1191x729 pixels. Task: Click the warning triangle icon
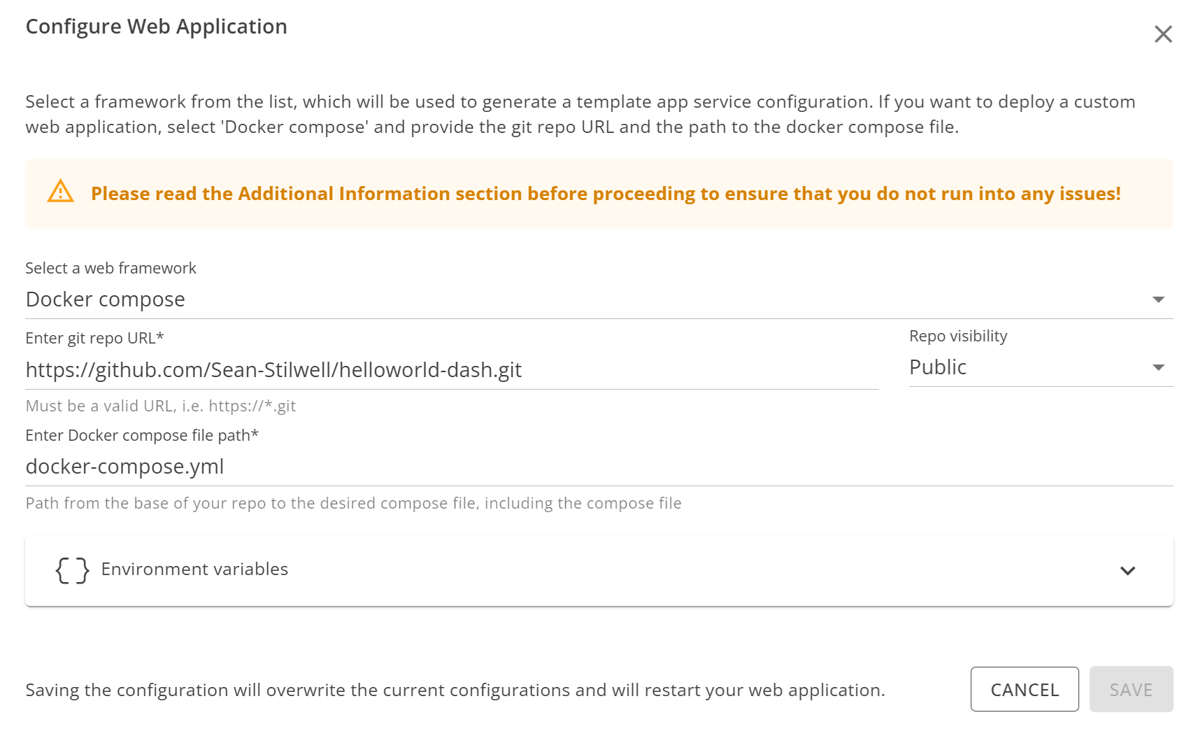(62, 193)
